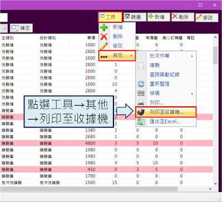Open the 其他 submenu item

117,56
